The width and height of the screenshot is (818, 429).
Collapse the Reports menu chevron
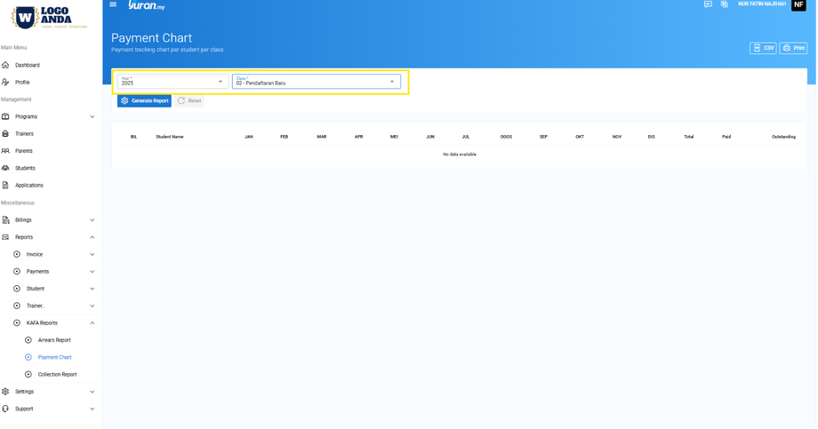point(92,237)
